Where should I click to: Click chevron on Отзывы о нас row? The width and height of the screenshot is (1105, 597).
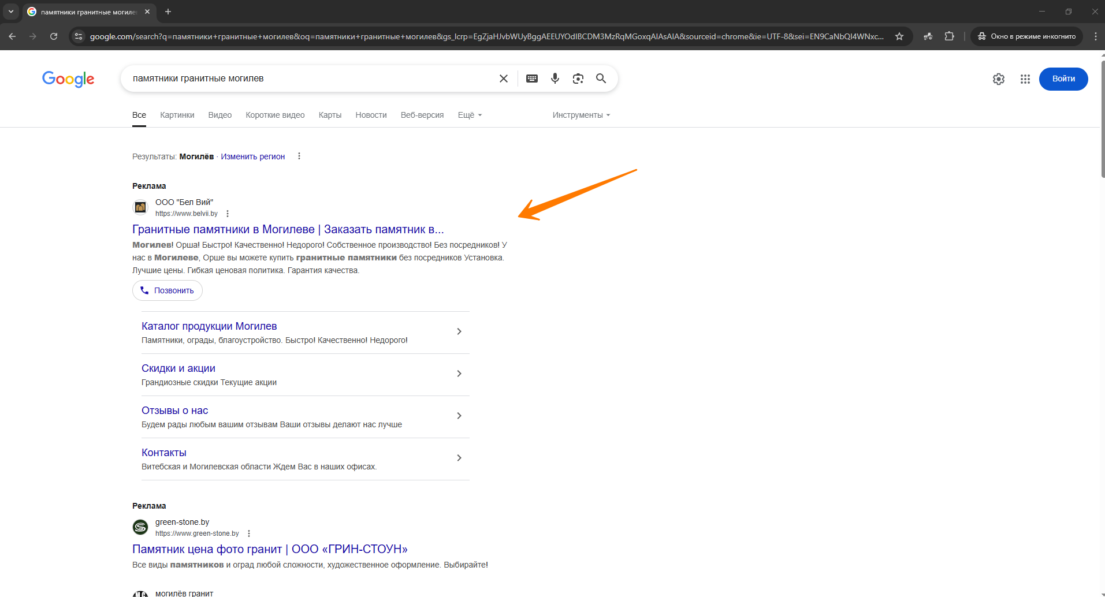click(459, 416)
